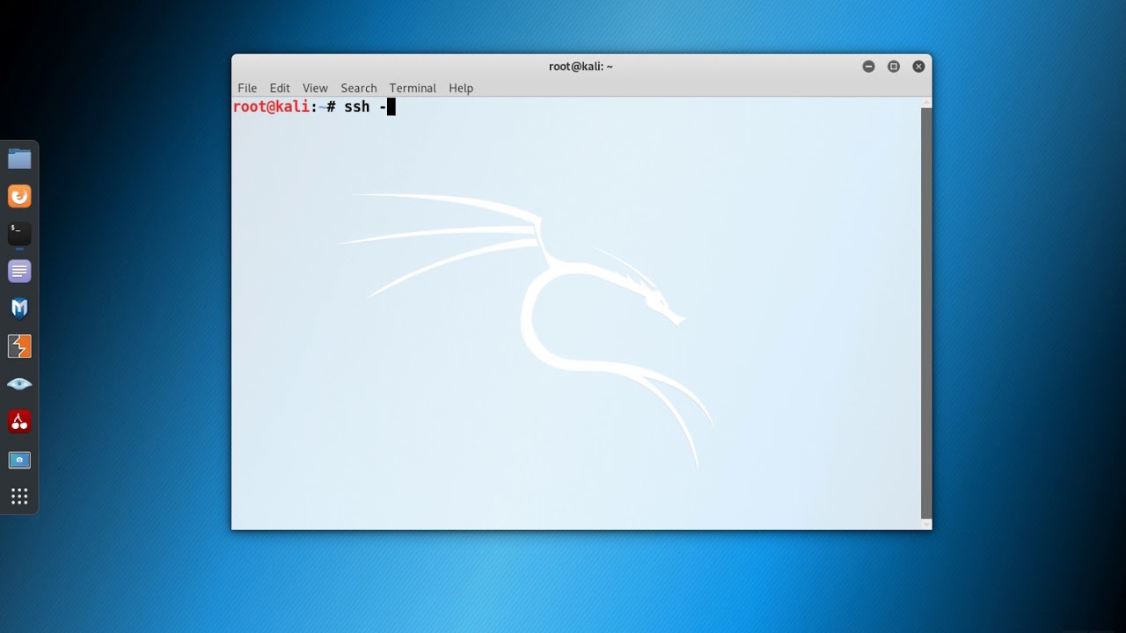Show all applications grid
Image resolution: width=1126 pixels, height=633 pixels.
19,497
